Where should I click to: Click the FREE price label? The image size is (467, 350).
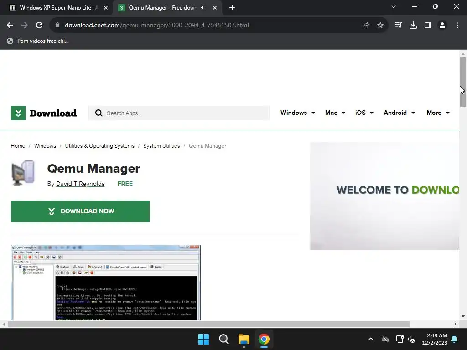[125, 184]
